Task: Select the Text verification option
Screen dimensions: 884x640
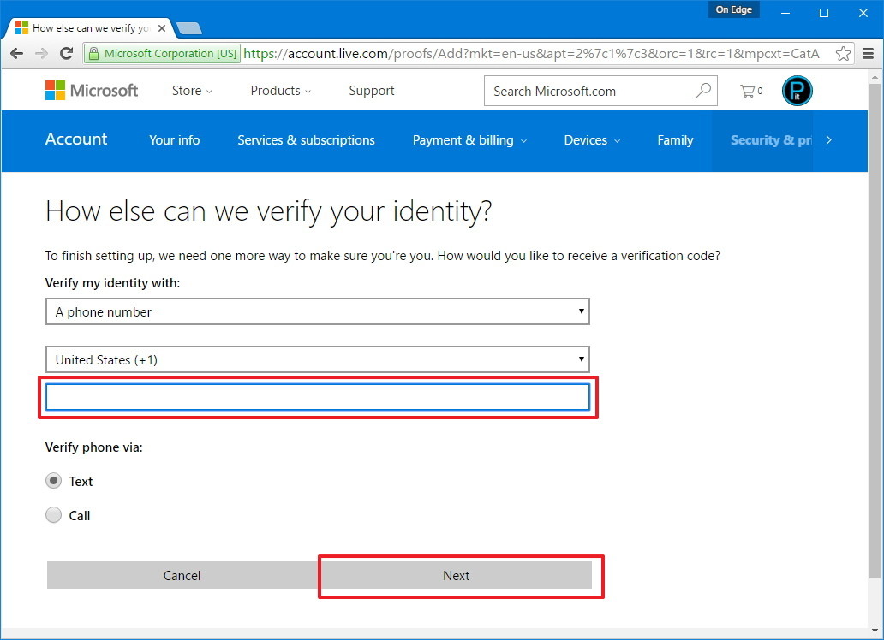Action: pyautogui.click(x=53, y=481)
